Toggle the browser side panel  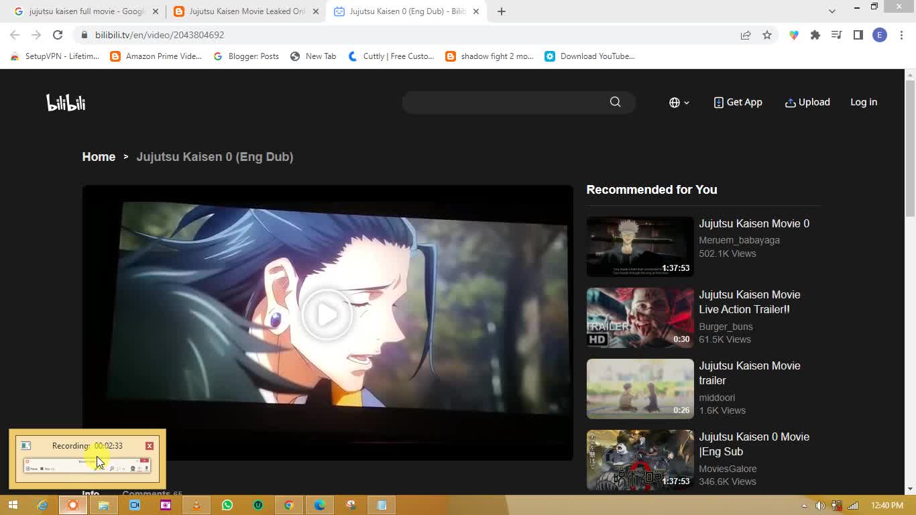click(858, 35)
